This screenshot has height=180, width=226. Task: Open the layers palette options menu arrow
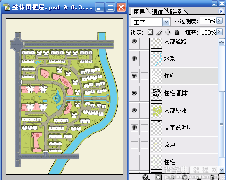221,11
